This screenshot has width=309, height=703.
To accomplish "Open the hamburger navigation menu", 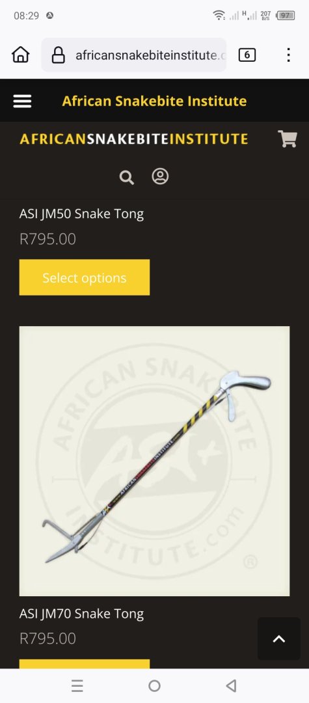I will point(22,101).
